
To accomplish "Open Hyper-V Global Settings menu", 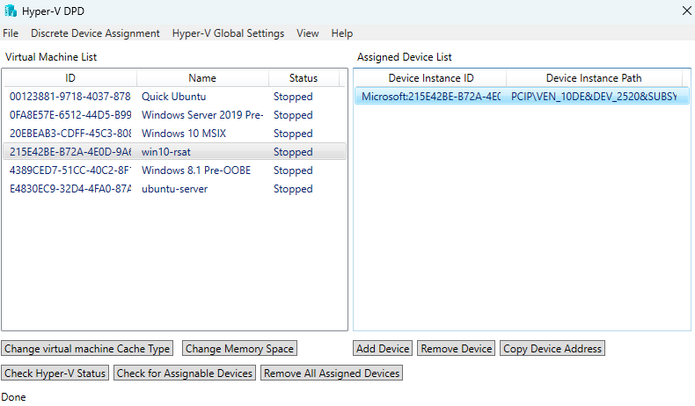I will coord(228,33).
